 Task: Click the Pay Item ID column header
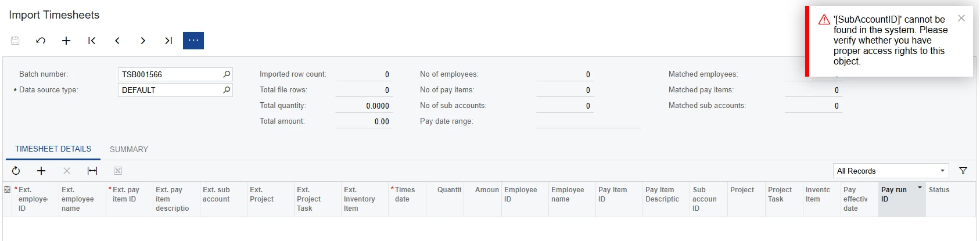click(x=619, y=199)
